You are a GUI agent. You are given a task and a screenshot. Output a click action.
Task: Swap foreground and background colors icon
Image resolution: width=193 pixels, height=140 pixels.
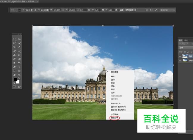click(19, 78)
